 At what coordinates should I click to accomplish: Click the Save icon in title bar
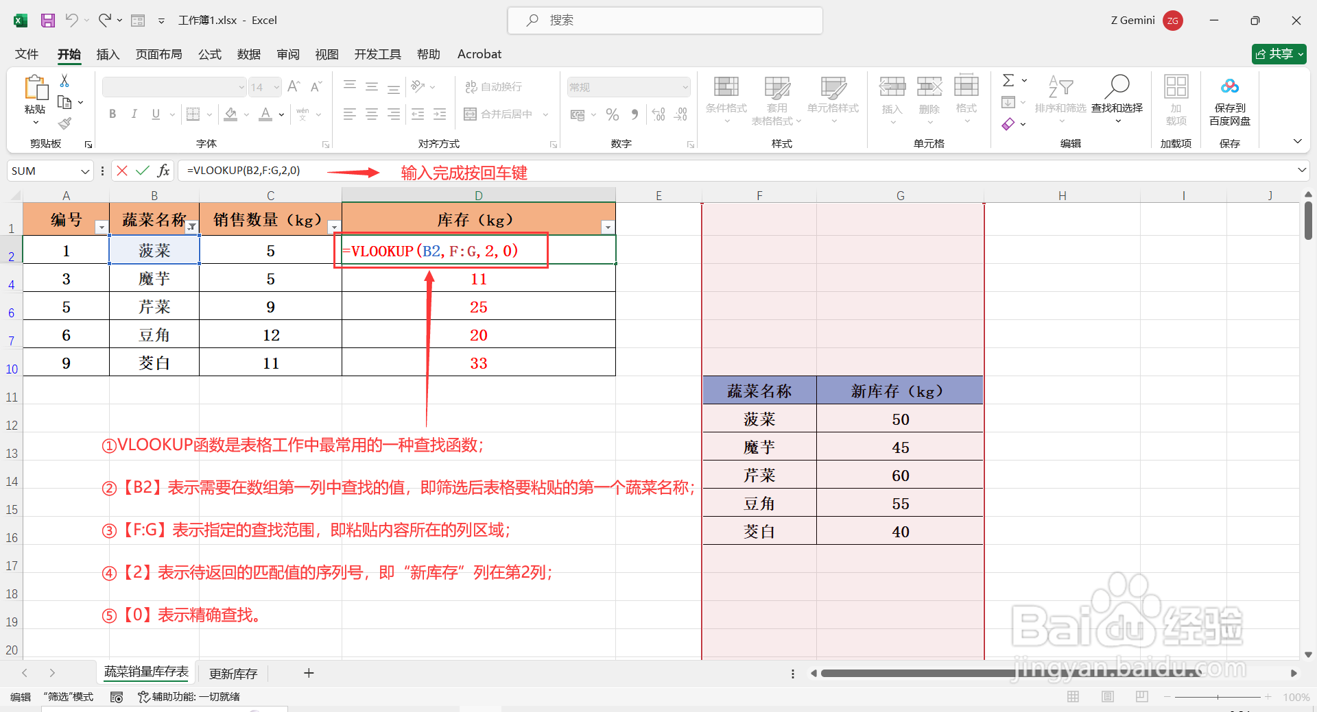[x=47, y=21]
